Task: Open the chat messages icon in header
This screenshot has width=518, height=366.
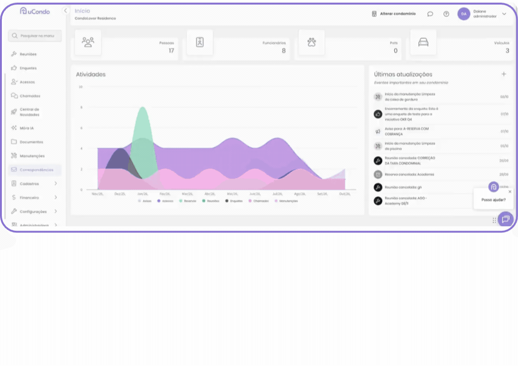Action: tap(430, 14)
